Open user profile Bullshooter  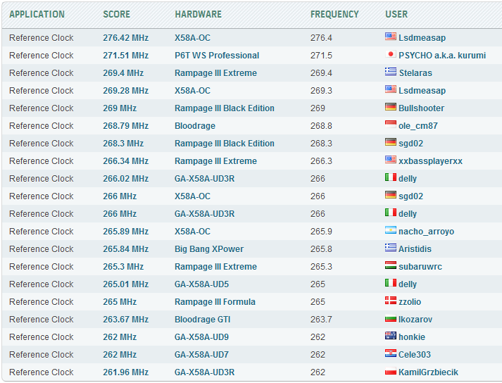[x=421, y=108]
